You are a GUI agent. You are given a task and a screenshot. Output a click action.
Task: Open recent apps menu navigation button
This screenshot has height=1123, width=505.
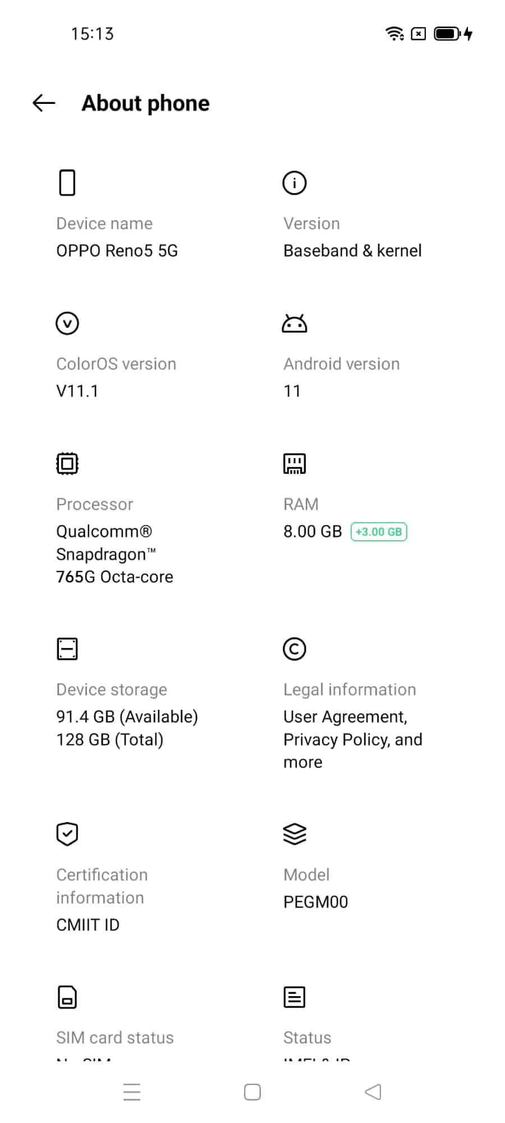[x=132, y=1092]
